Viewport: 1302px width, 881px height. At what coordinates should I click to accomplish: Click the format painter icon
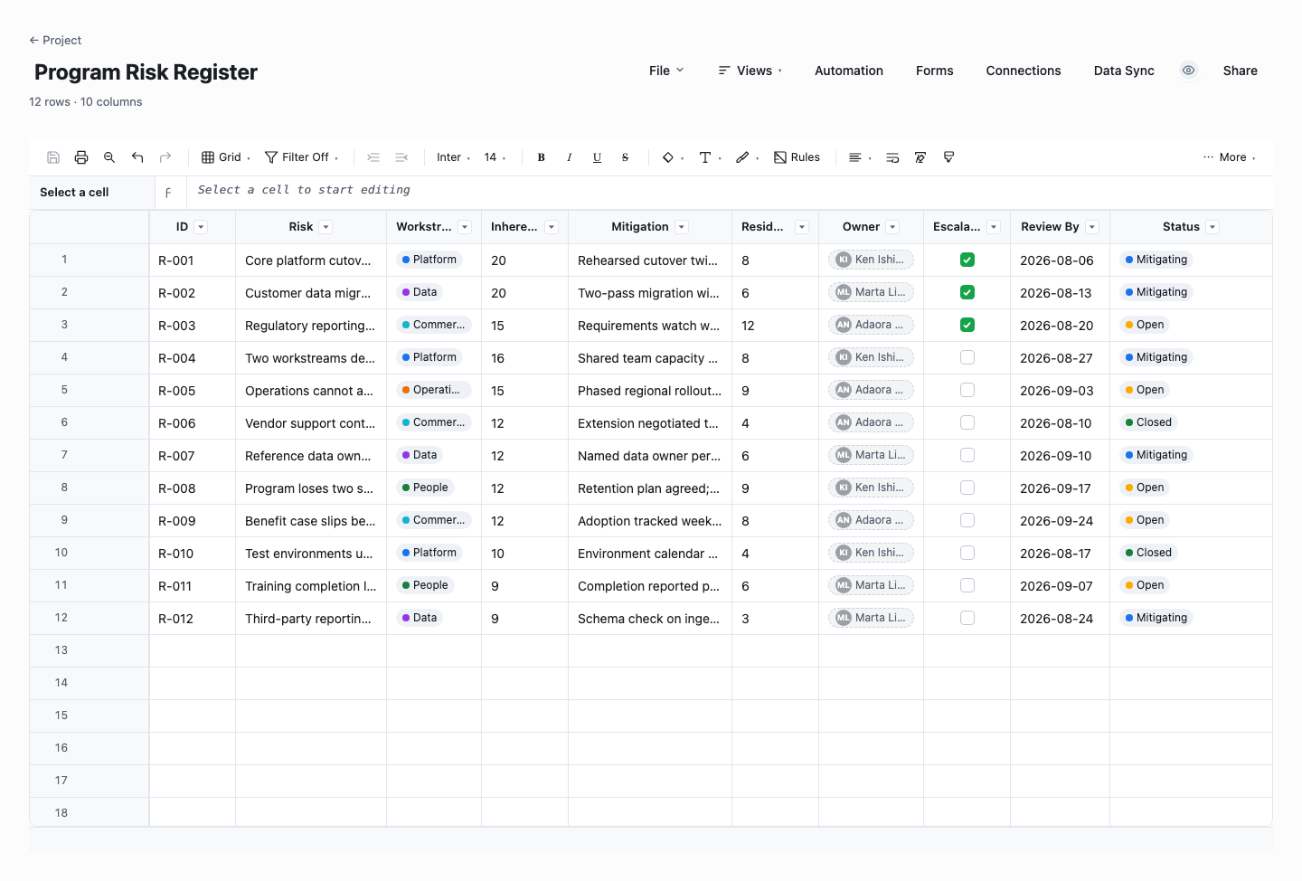click(x=948, y=157)
